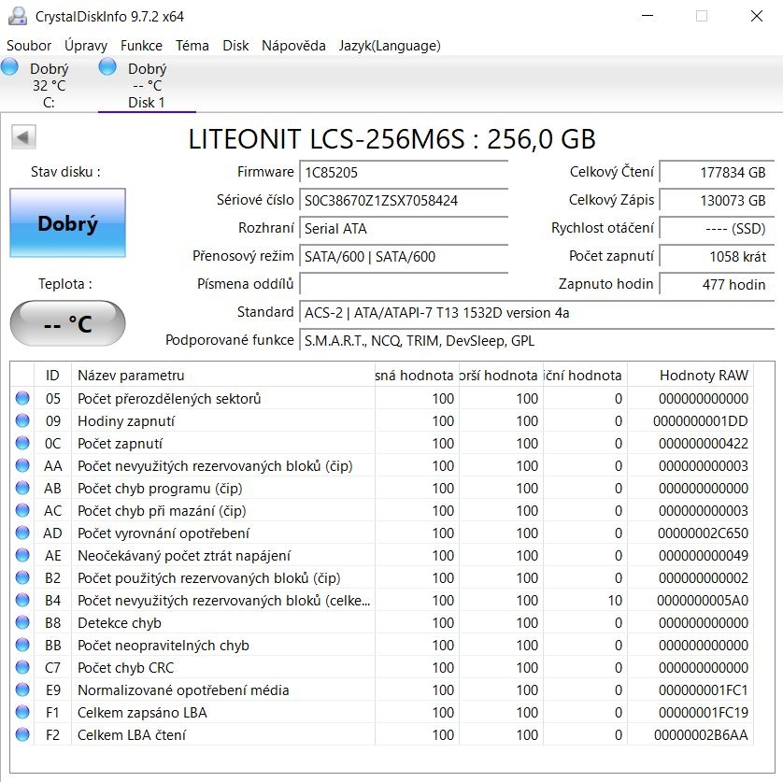
Task: Select the Hodiny zapnutí row
Action: coord(382,420)
